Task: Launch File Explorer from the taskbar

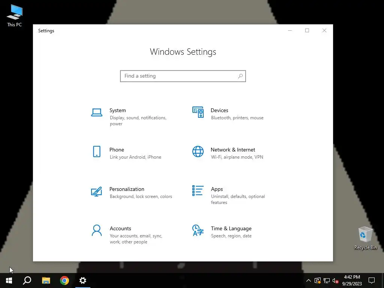Action: pyautogui.click(x=46, y=280)
